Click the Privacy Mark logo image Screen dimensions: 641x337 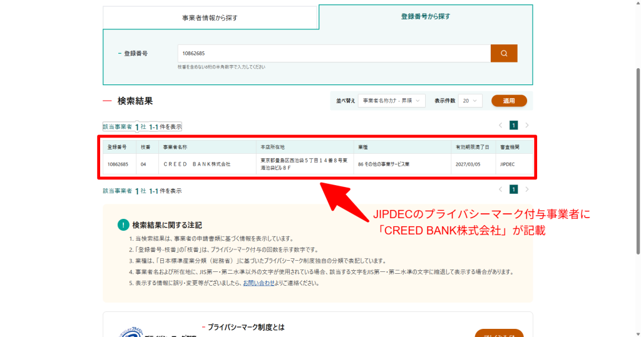point(133,331)
